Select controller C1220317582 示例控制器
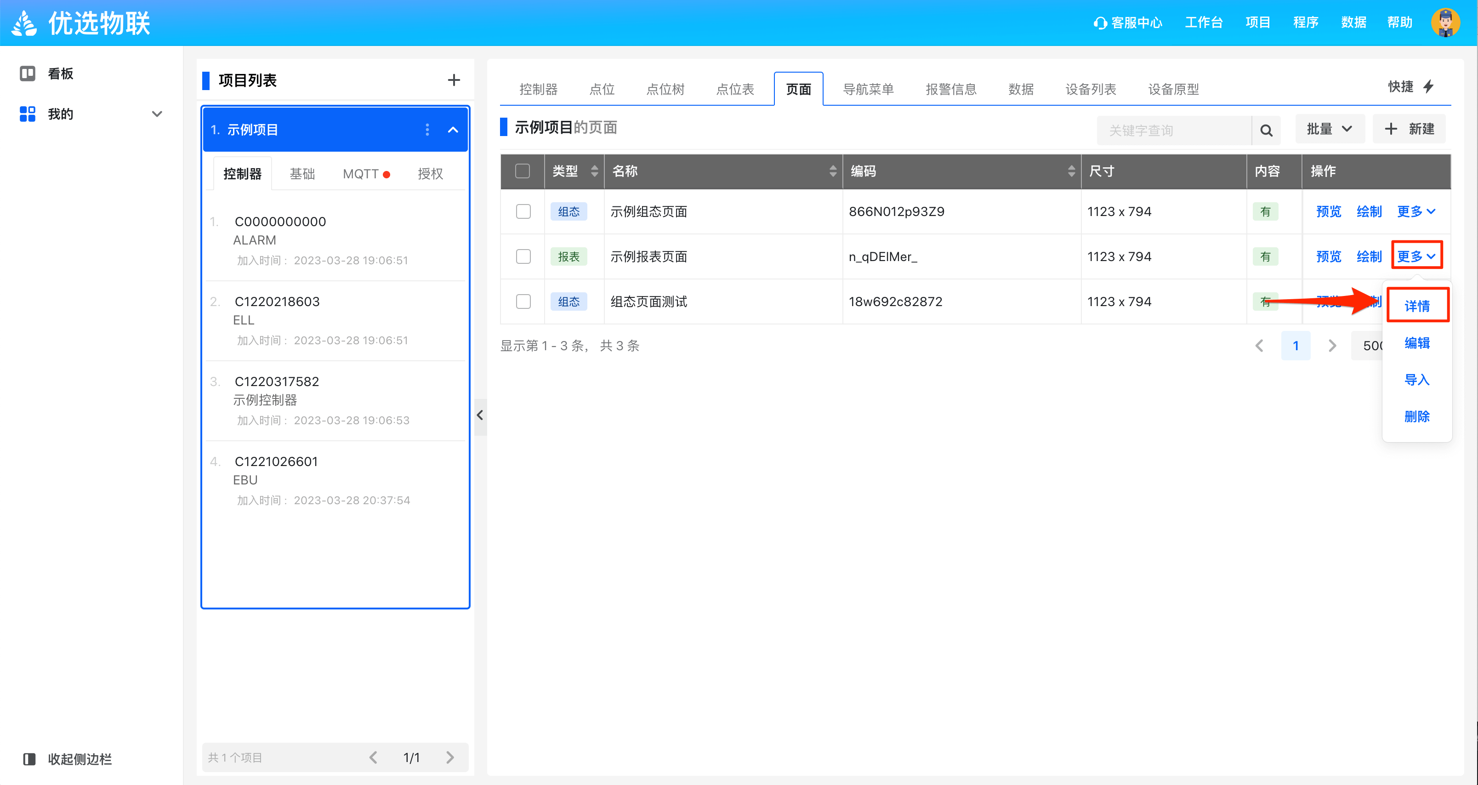Screen dimensions: 1478x785 pyautogui.click(x=335, y=400)
